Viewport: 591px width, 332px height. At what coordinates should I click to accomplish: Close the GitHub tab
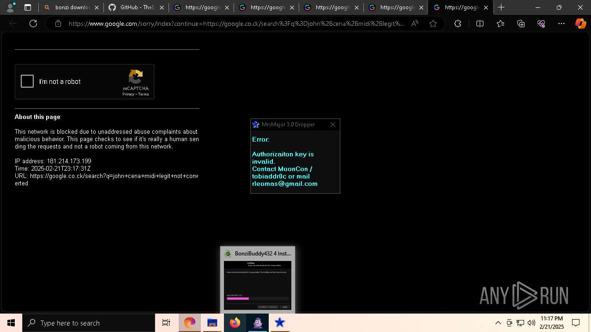point(162,7)
